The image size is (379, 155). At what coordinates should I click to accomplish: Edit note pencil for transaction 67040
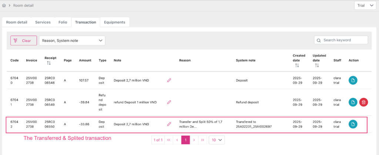click(x=169, y=80)
